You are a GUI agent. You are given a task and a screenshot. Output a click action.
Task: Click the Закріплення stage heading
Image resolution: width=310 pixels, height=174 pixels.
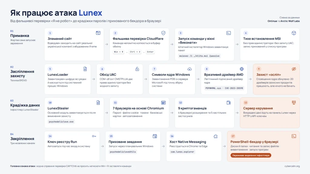(x=22, y=139)
